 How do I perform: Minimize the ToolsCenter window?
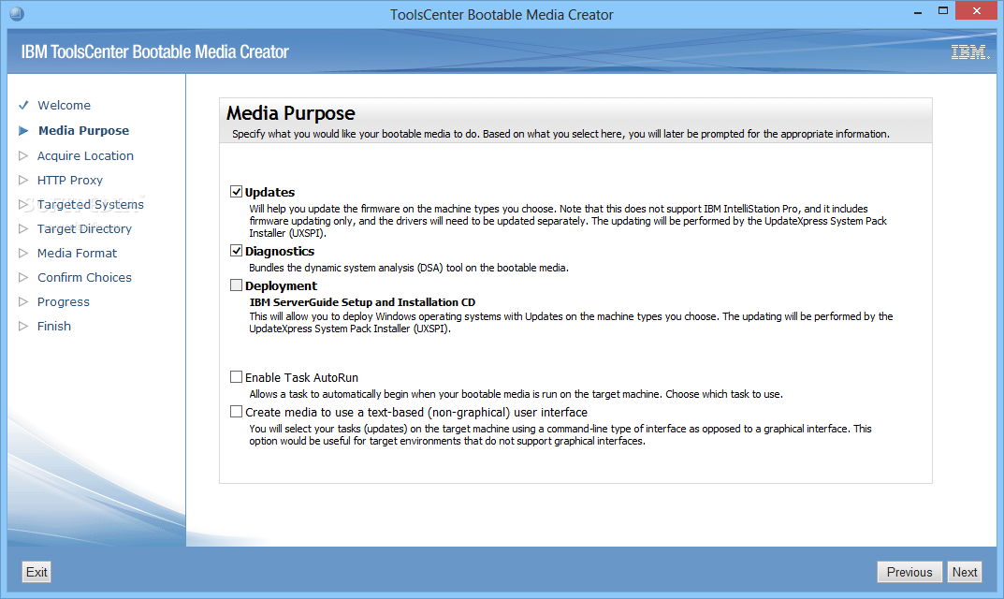tap(918, 11)
